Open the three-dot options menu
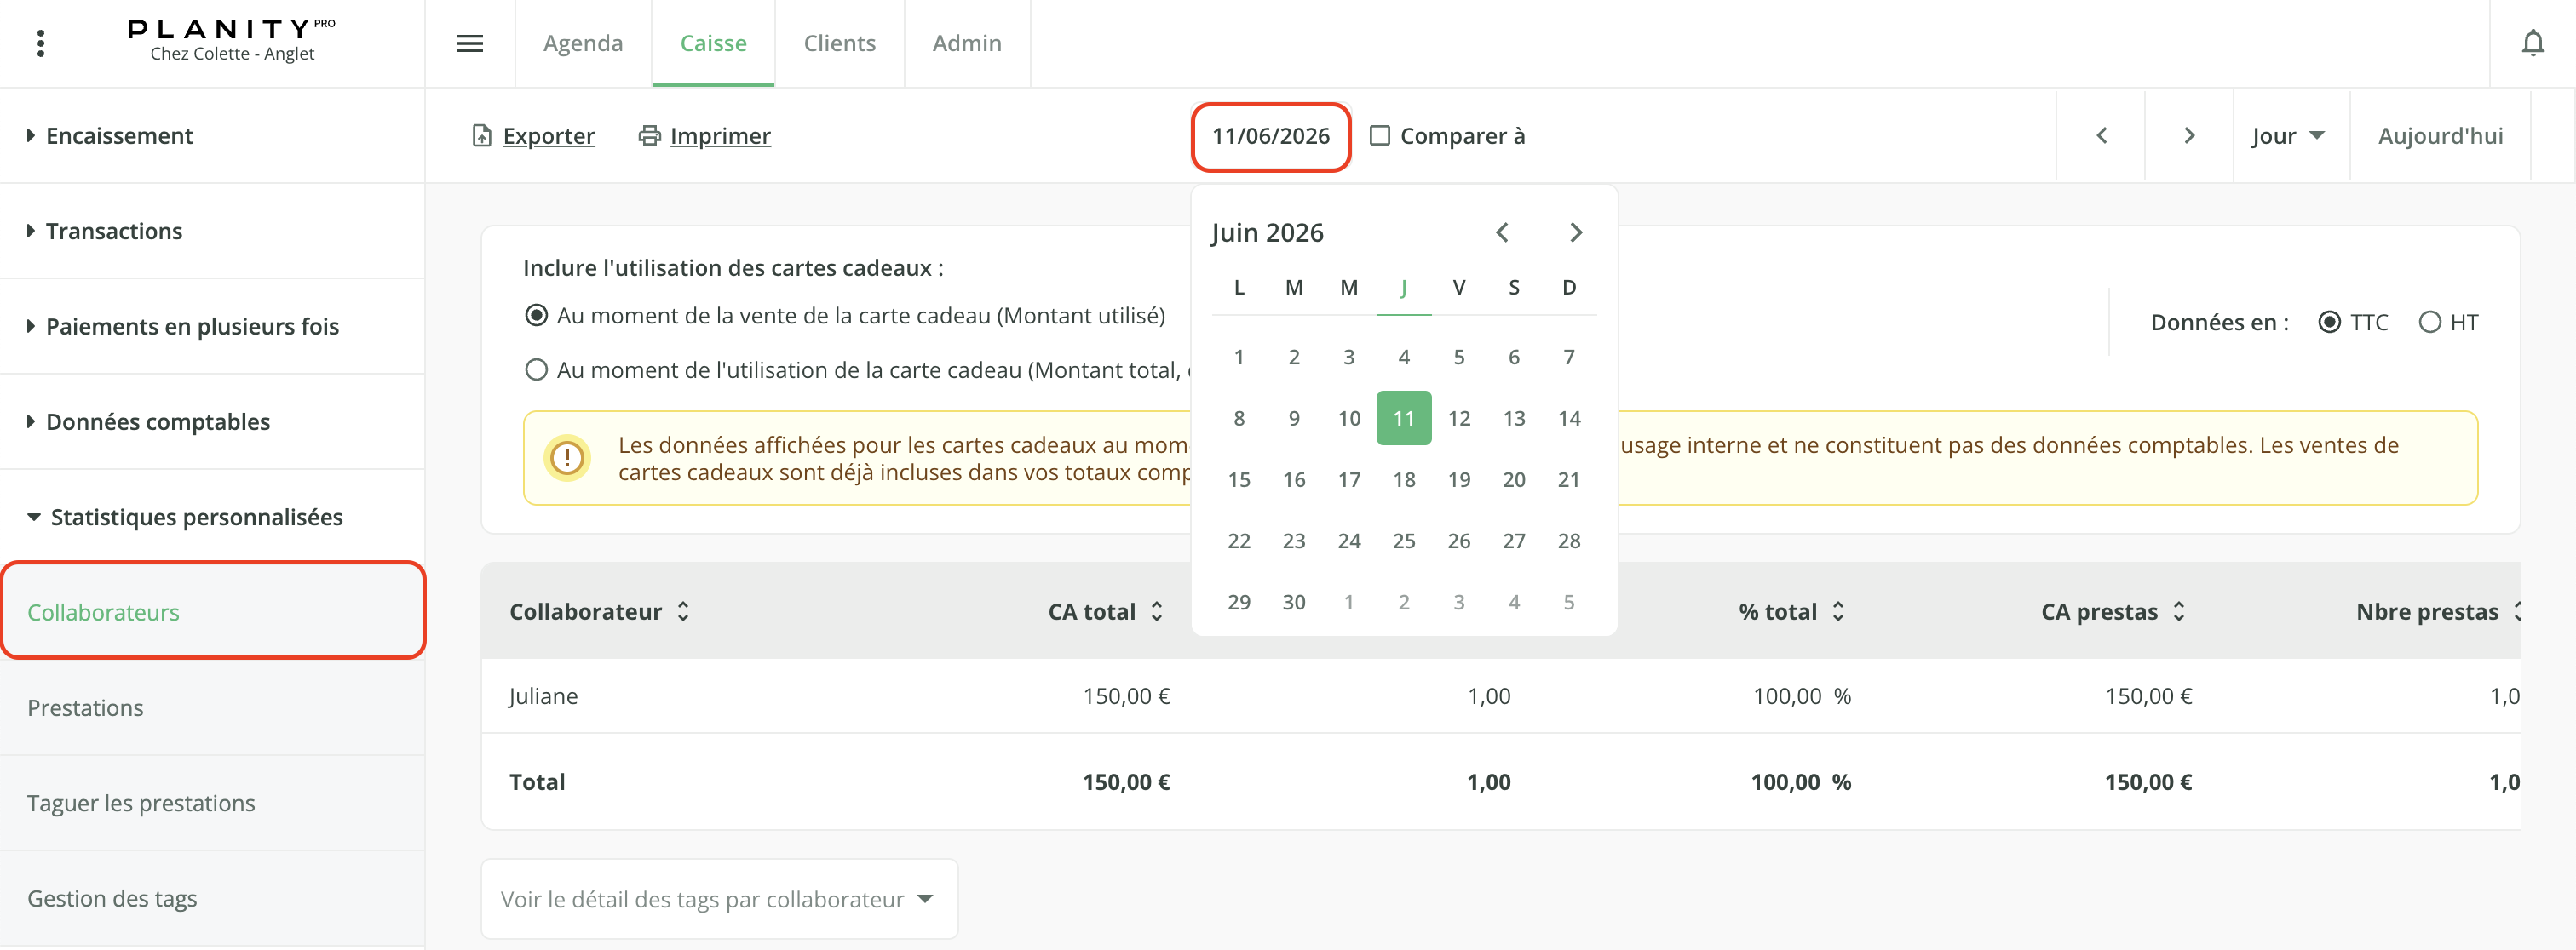Image resolution: width=2576 pixels, height=950 pixels. [41, 43]
